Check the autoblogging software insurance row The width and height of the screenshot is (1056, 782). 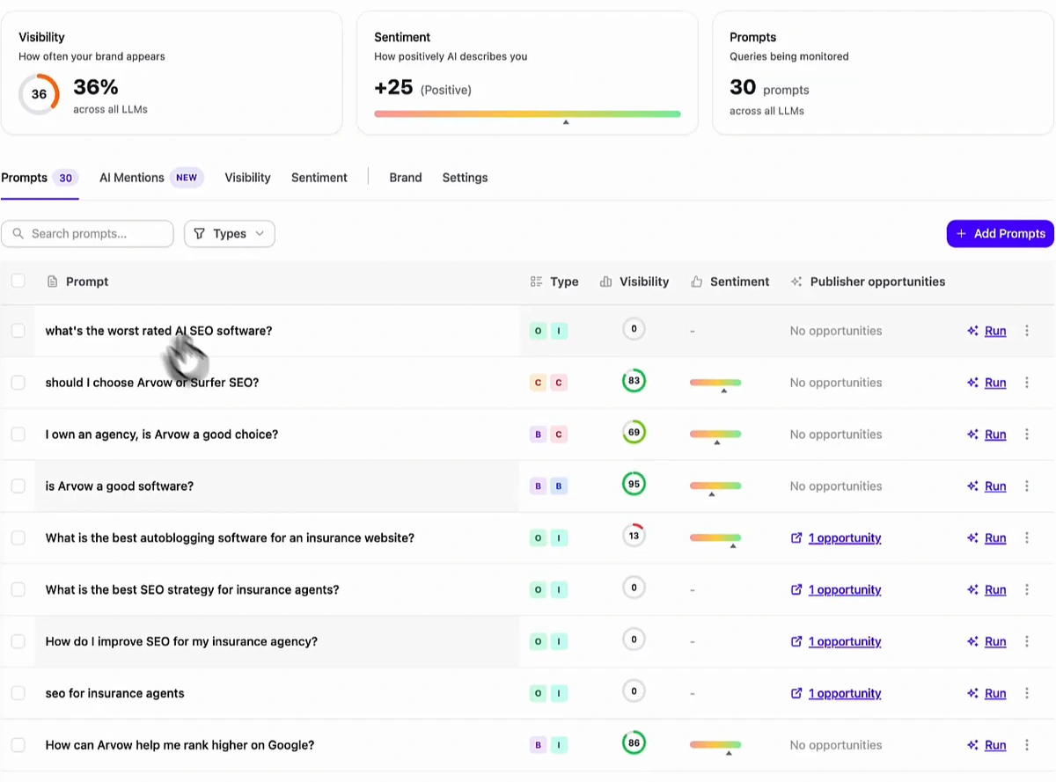[18, 538]
